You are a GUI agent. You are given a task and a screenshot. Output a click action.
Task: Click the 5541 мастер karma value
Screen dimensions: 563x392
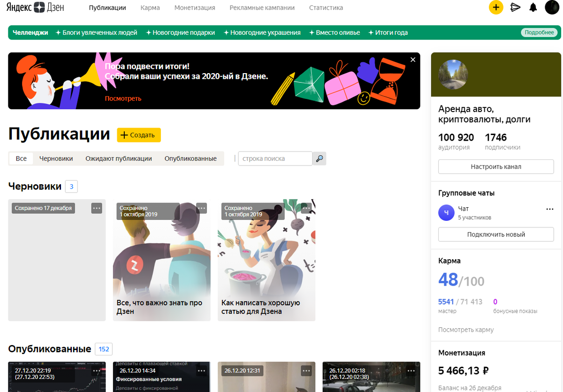[x=446, y=302]
